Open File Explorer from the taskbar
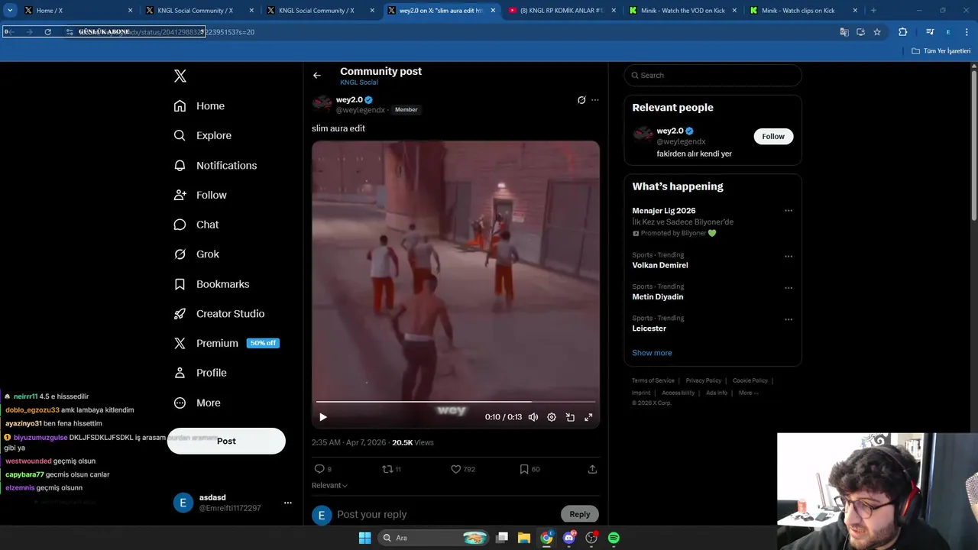Screen dimensions: 978x550 pyautogui.click(x=524, y=538)
